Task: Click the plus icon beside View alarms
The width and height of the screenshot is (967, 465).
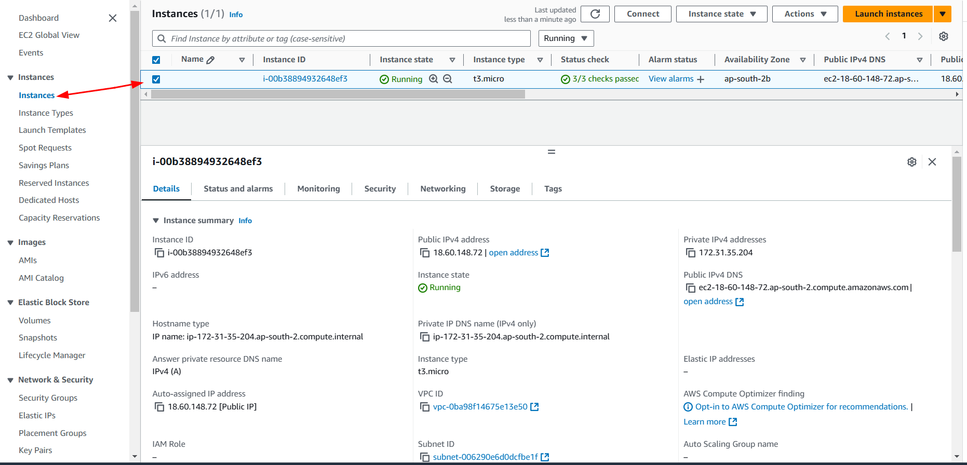Action: coord(701,79)
